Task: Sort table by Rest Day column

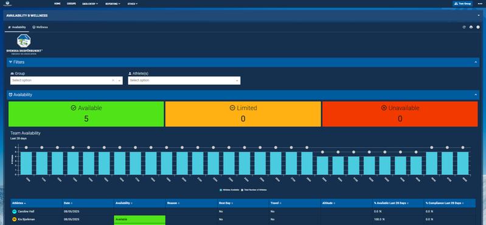Action: click(x=243, y=203)
